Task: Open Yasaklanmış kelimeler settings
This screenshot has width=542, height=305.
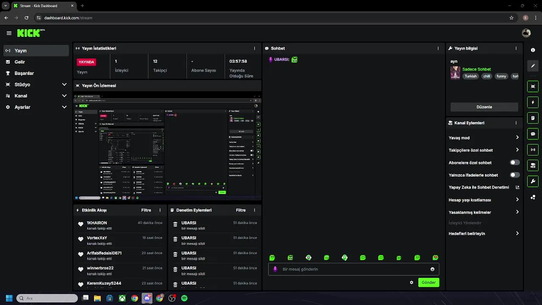Action: (x=484, y=212)
